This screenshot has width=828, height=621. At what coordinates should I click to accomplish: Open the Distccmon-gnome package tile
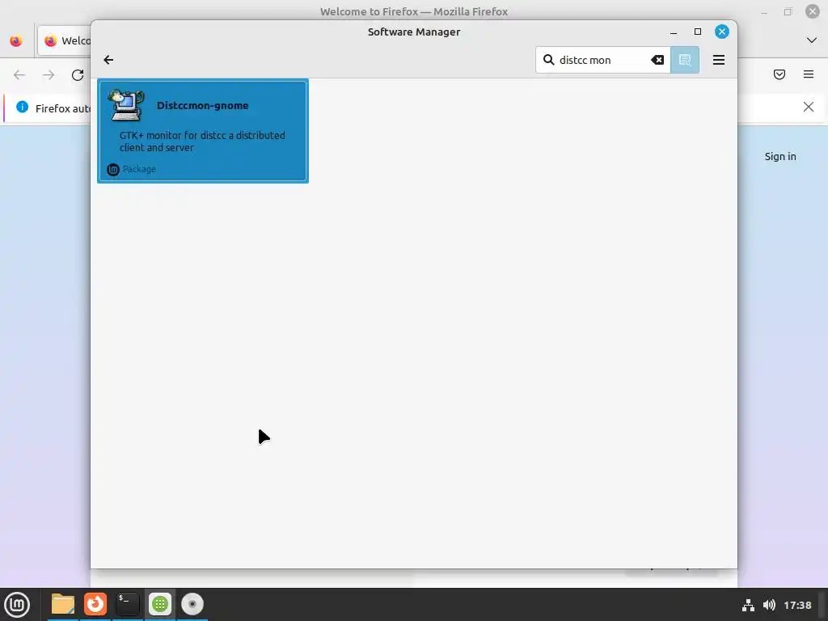203,131
